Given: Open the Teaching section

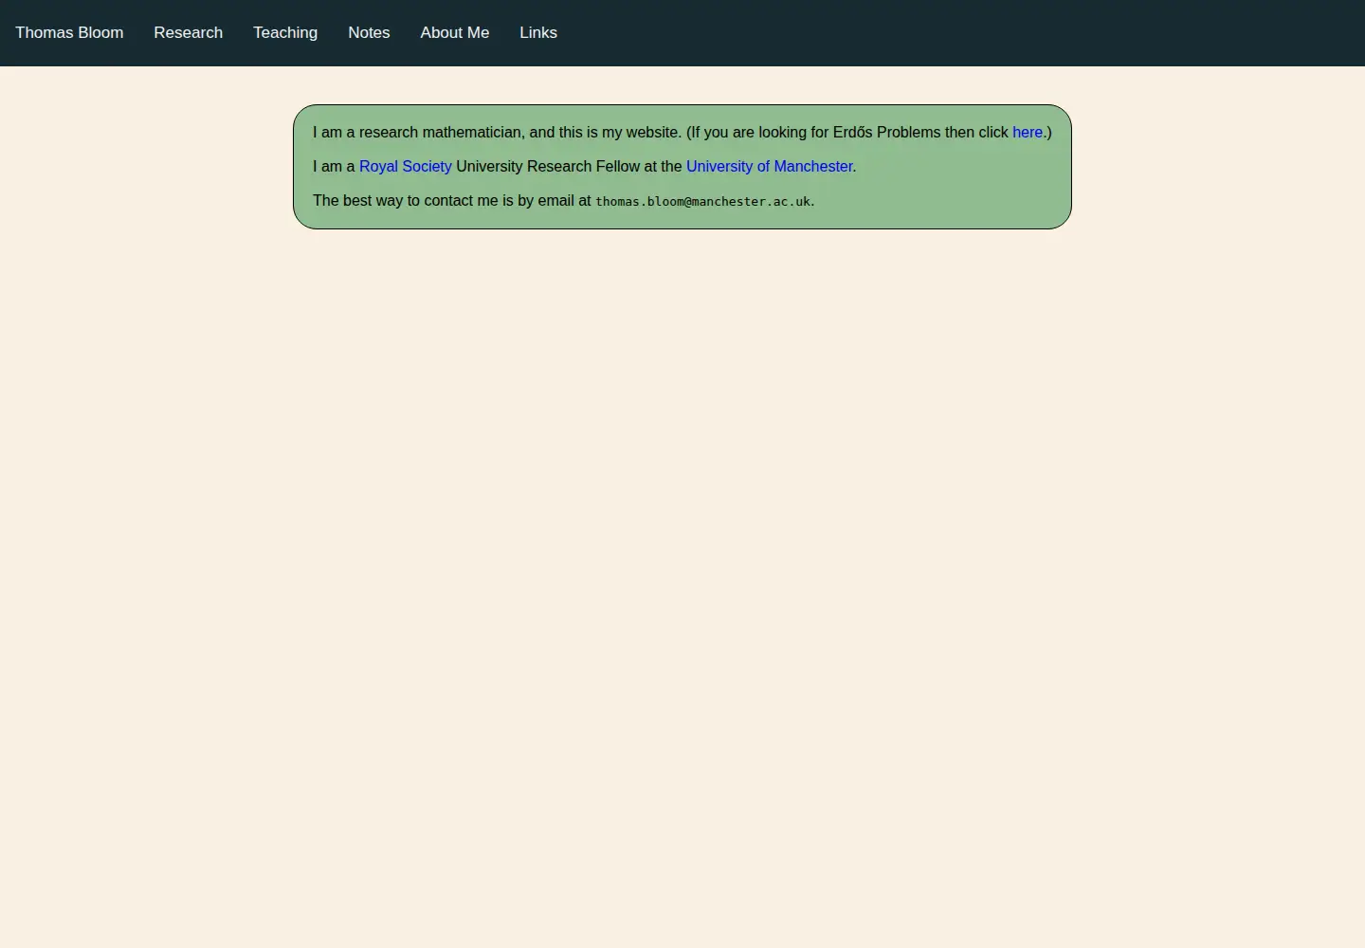Looking at the screenshot, I should coord(285,32).
